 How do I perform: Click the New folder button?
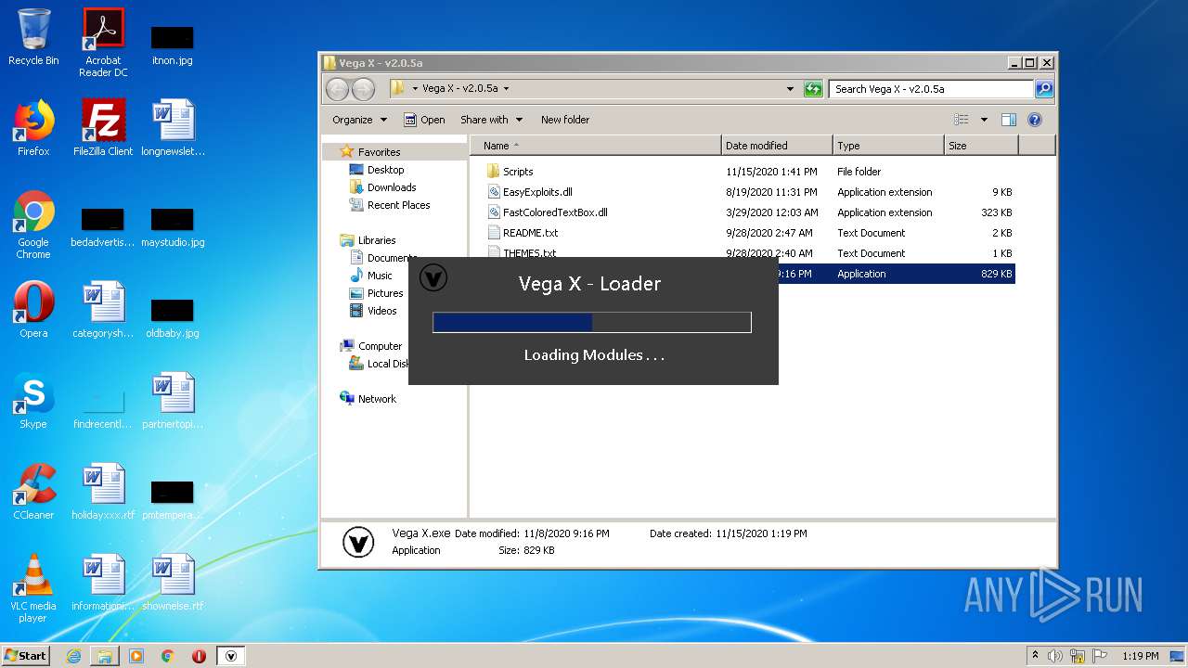(565, 120)
